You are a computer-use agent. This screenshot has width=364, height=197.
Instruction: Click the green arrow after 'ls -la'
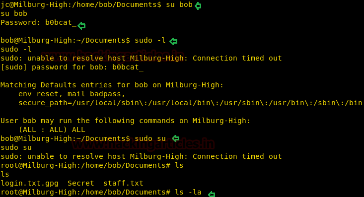(212, 194)
